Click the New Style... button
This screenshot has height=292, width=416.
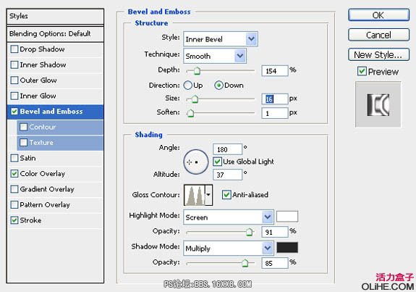pyautogui.click(x=378, y=54)
